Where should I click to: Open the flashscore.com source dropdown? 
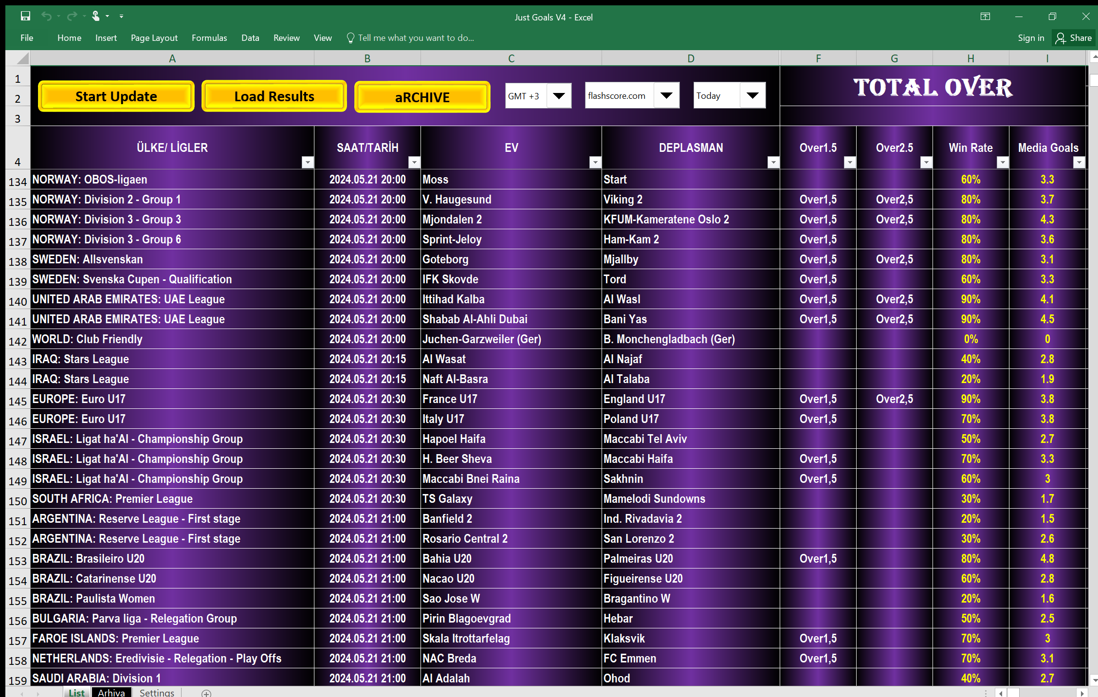667,95
